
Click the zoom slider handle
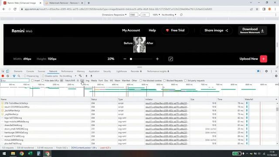point(131,59)
